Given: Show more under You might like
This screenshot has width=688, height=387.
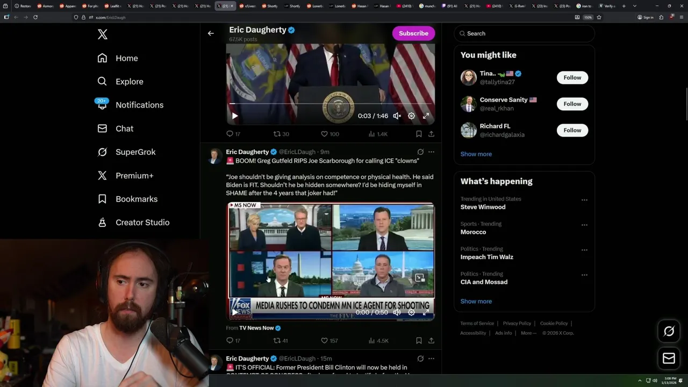Looking at the screenshot, I should 476,154.
